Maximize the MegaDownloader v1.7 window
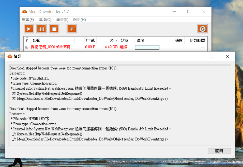 pos(189,12)
